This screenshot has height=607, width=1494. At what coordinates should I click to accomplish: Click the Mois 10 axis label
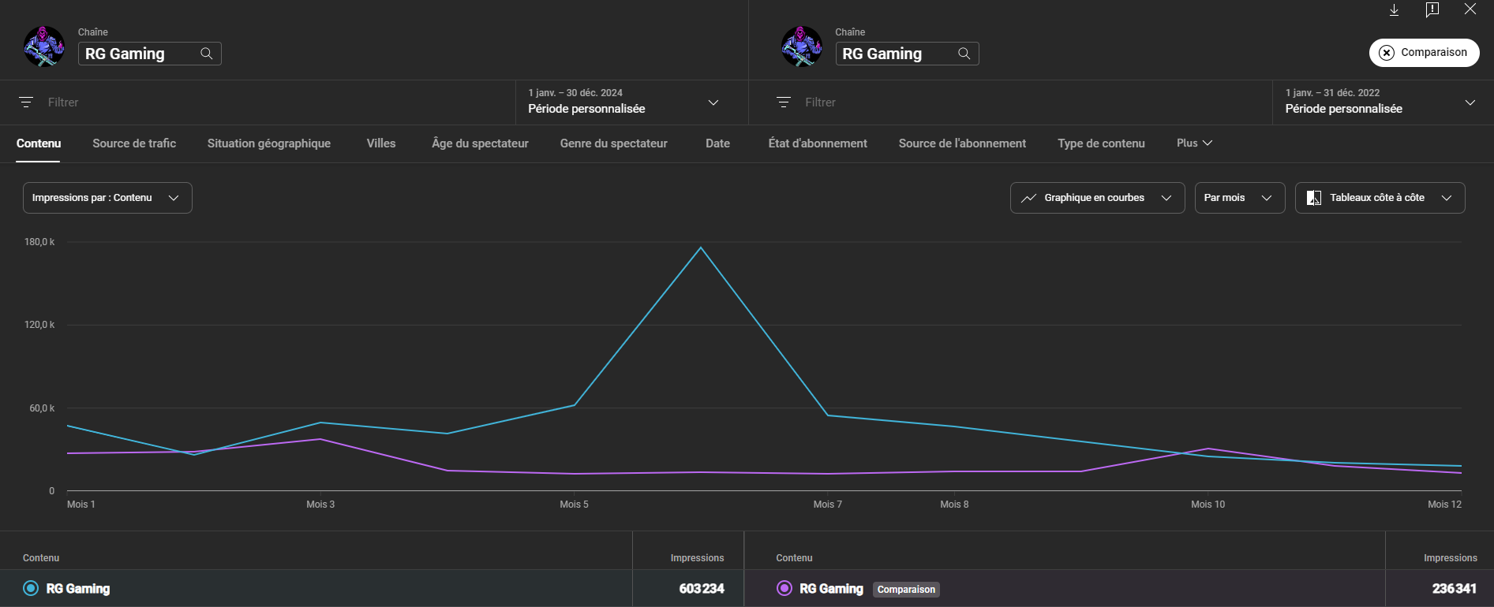(x=1208, y=505)
